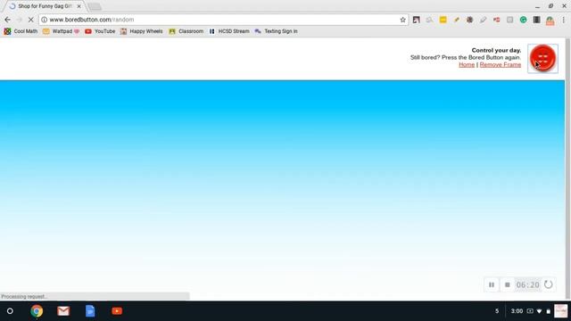The width and height of the screenshot is (571, 321).
Task: Open the YouTube bookmark
Action: [100, 31]
